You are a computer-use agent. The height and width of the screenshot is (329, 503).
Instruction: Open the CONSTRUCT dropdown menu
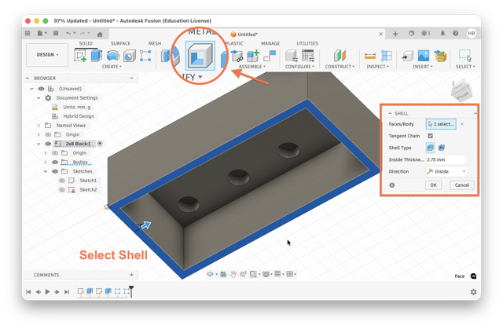point(340,67)
